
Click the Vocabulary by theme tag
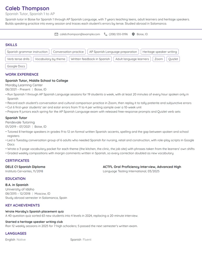click(50, 59)
